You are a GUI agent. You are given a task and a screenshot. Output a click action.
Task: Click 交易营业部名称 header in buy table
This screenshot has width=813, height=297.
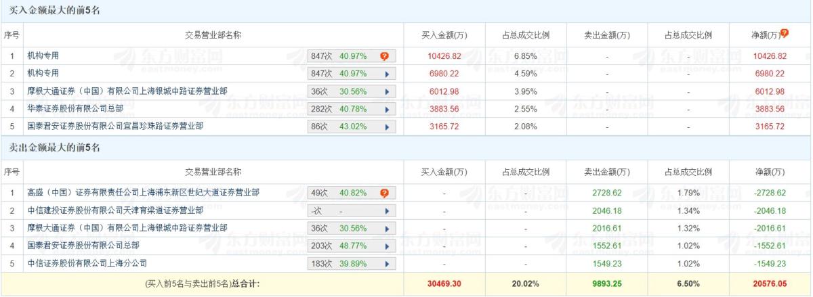tap(213, 35)
